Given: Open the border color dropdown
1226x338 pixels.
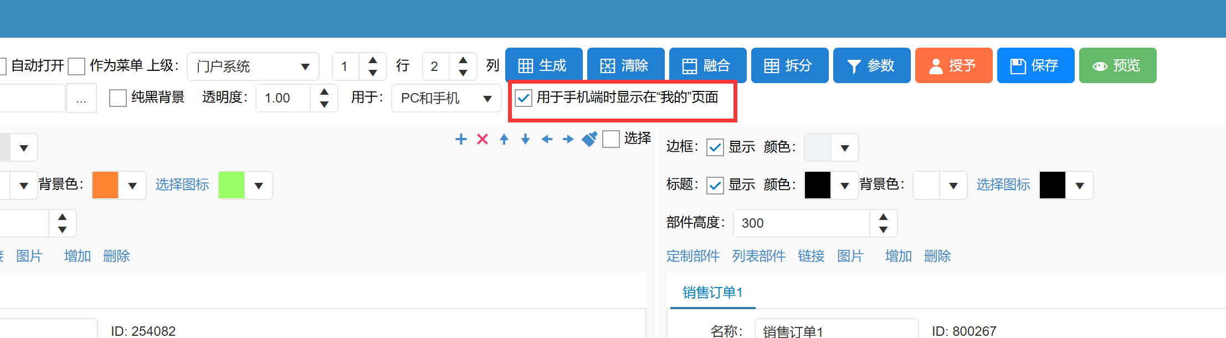Looking at the screenshot, I should point(844,148).
